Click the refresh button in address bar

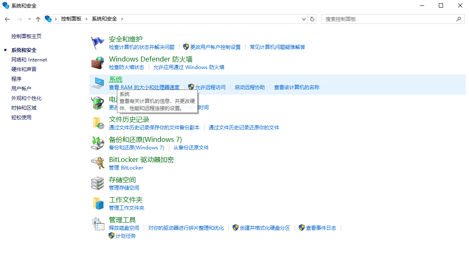312,19
